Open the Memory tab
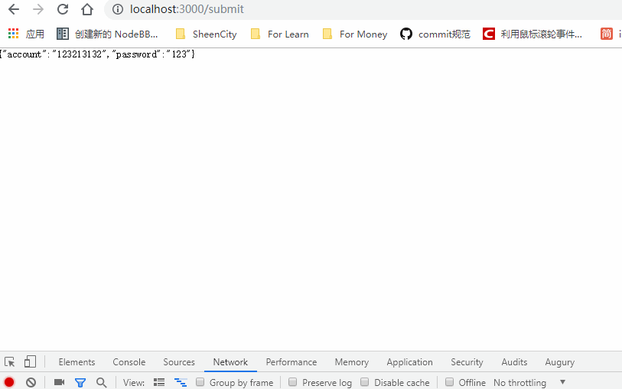 352,362
